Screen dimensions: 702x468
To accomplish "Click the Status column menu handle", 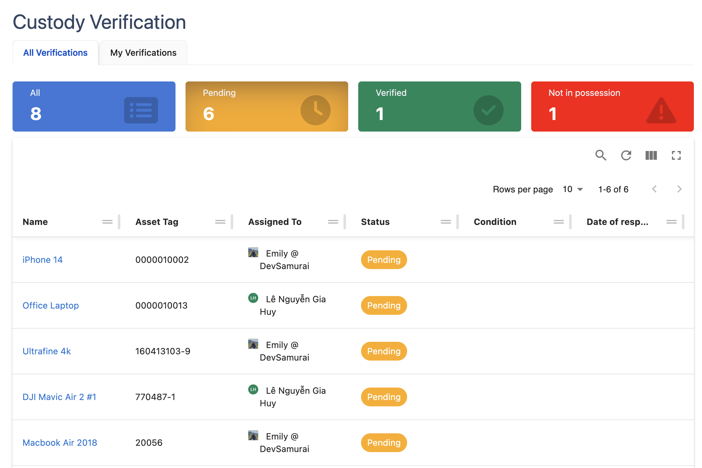I will click(446, 222).
